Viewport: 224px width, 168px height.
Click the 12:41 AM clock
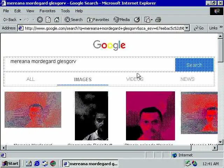tap(211, 164)
